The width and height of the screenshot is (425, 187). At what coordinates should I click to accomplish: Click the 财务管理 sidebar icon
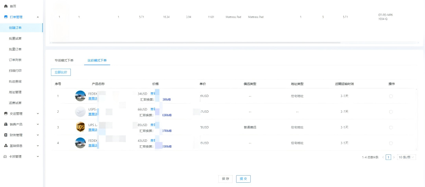6,135
